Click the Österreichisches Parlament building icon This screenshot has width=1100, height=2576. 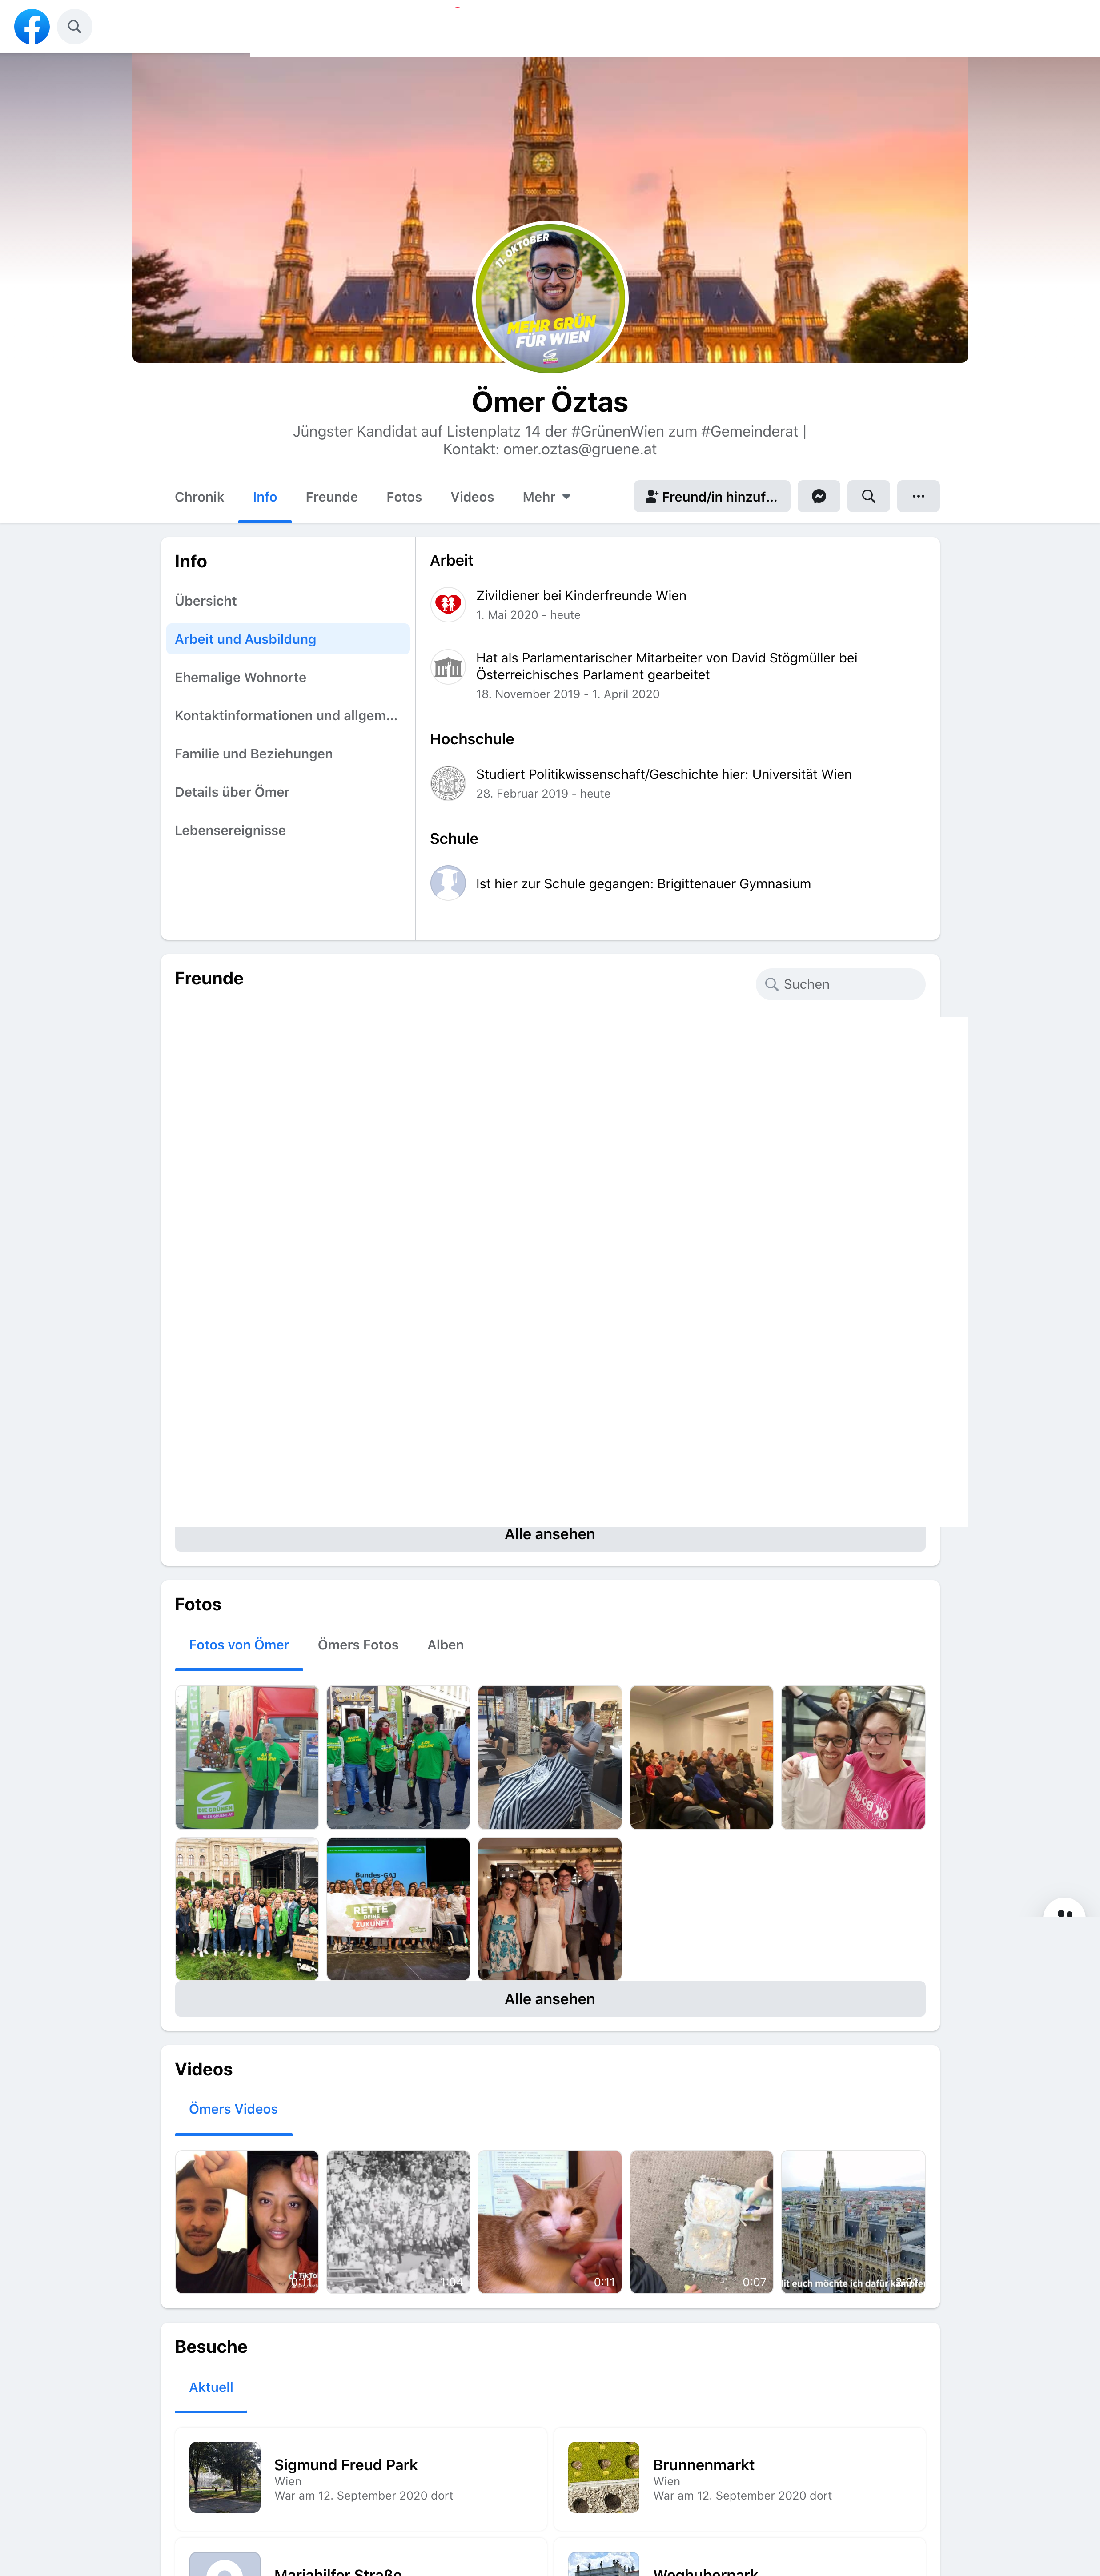tap(448, 667)
